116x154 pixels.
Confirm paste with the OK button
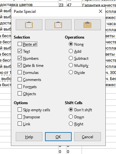tap(58, 137)
